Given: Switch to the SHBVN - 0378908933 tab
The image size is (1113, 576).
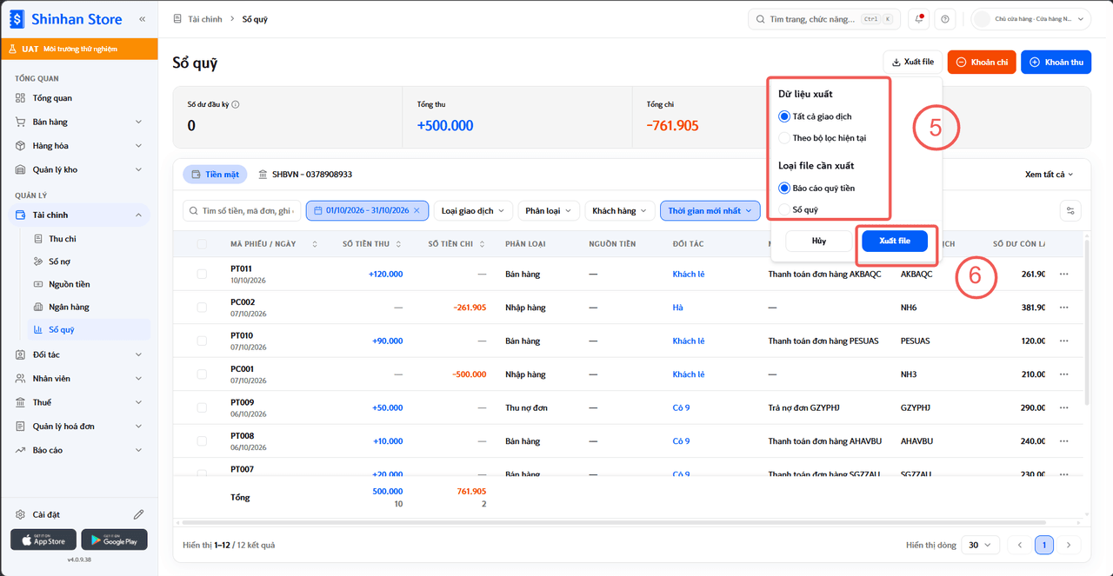Looking at the screenshot, I should pos(305,175).
